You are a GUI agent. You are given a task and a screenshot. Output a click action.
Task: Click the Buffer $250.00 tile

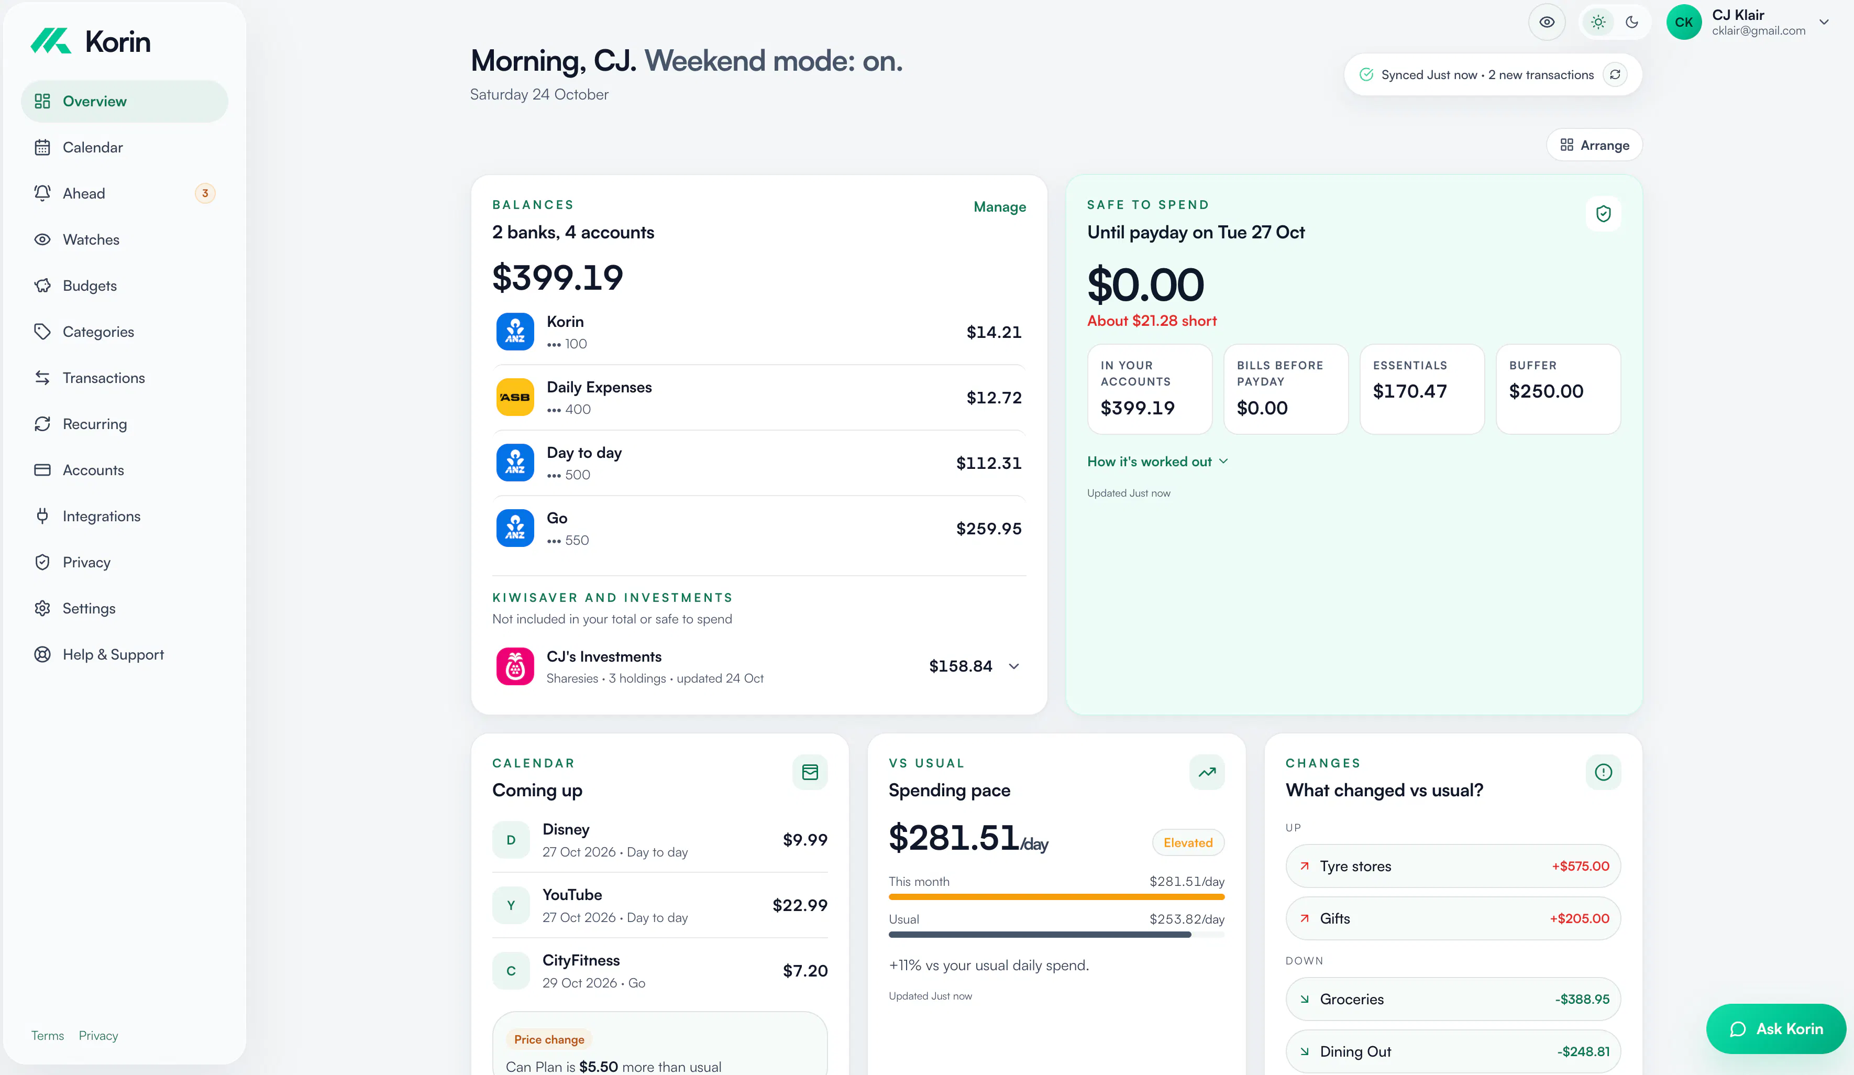pyautogui.click(x=1558, y=389)
